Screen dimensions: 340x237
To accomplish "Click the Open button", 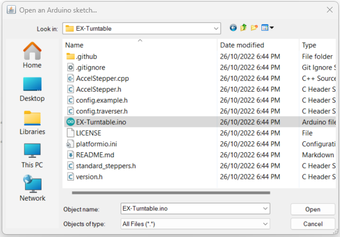I will click(313, 209).
